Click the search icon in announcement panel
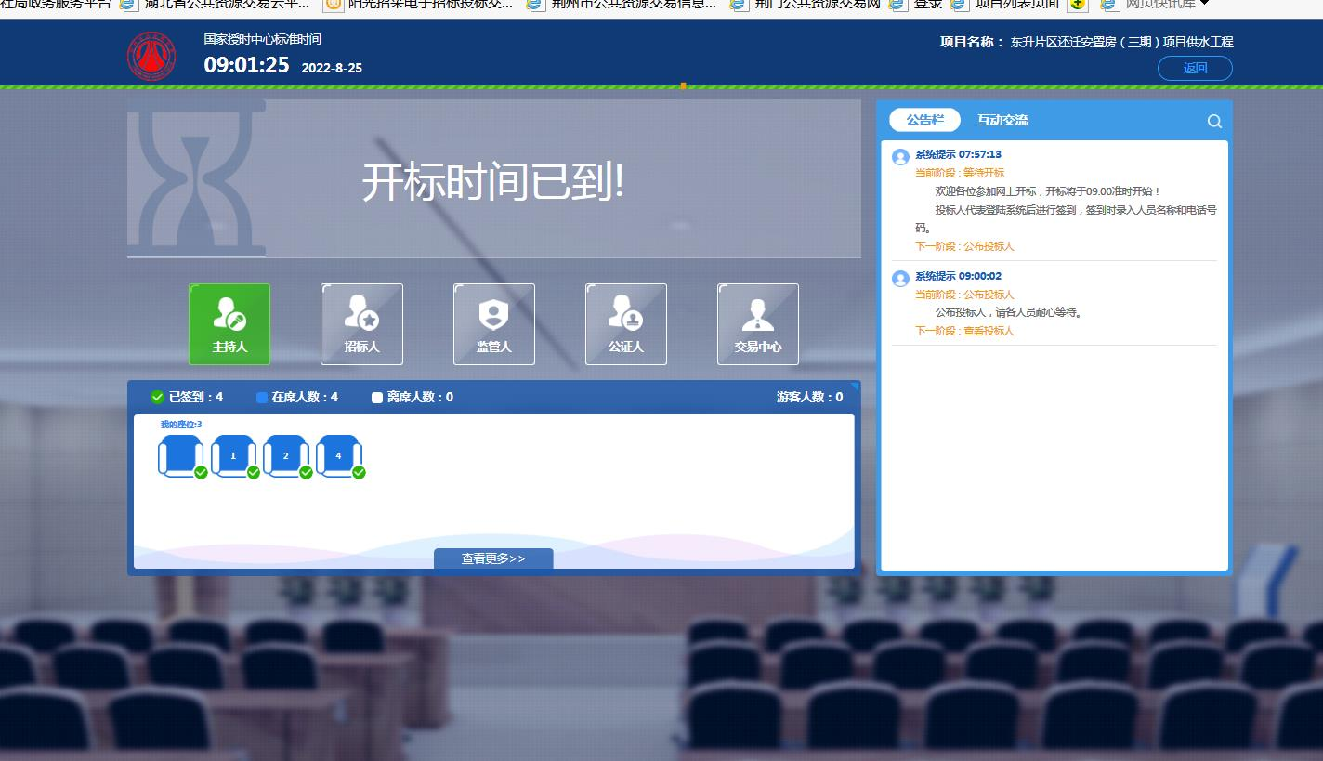This screenshot has width=1323, height=761. (1214, 122)
